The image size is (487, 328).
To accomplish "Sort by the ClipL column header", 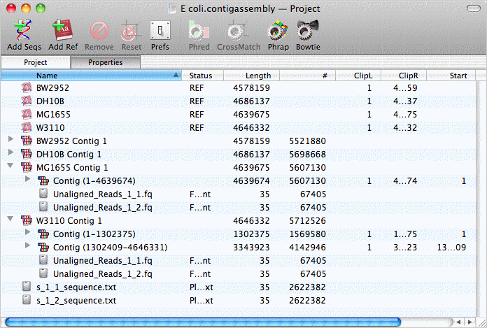I will pyautogui.click(x=358, y=76).
